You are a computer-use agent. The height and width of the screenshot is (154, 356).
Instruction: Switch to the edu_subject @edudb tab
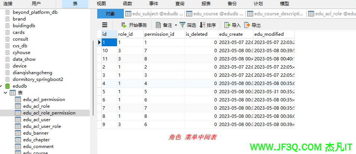pyautogui.click(x=154, y=14)
